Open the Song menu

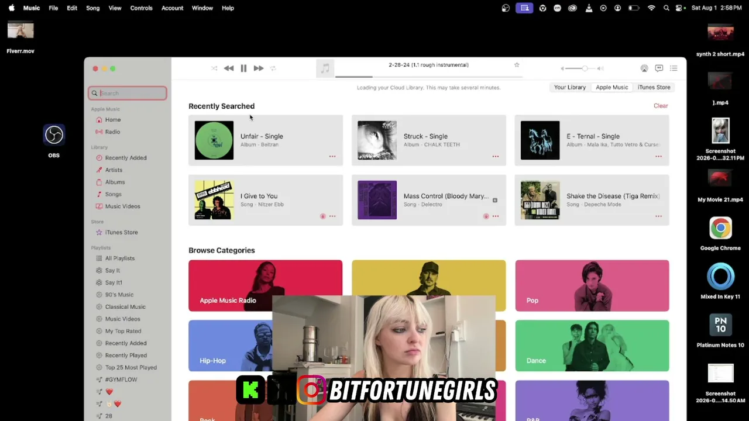(x=93, y=8)
